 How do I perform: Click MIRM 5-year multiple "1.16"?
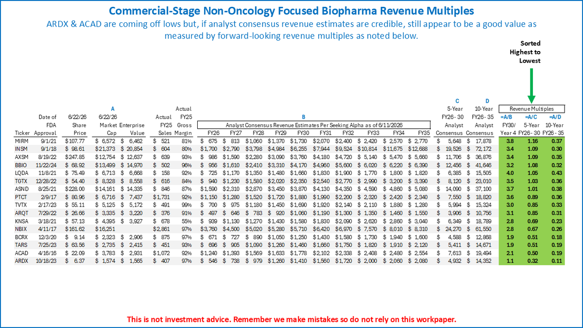tap(532, 140)
